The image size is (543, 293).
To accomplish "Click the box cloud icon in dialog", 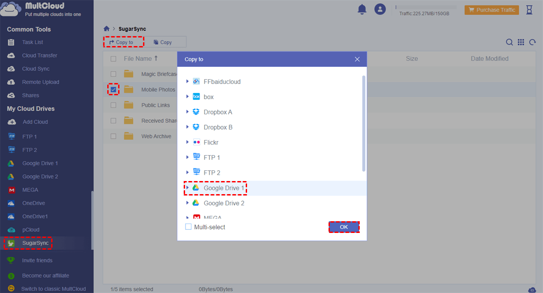I will tap(196, 97).
